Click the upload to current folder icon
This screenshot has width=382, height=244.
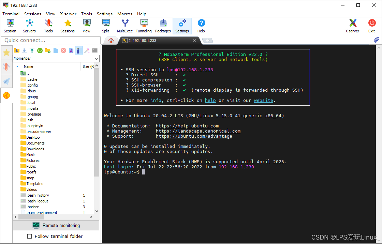[x=32, y=50]
